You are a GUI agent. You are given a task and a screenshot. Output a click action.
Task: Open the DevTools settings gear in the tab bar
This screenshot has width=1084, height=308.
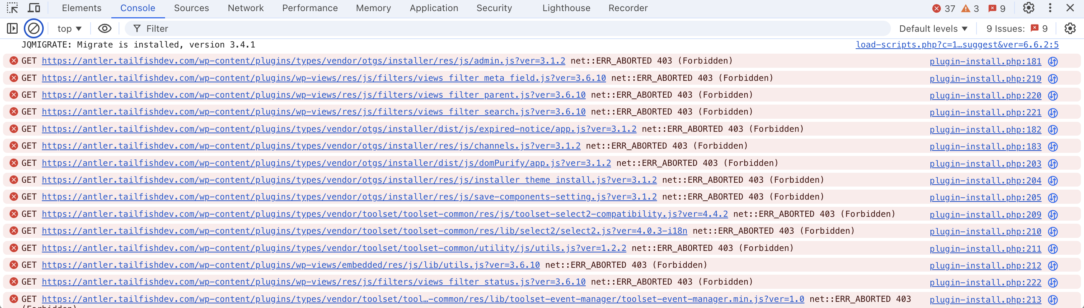coord(1028,8)
